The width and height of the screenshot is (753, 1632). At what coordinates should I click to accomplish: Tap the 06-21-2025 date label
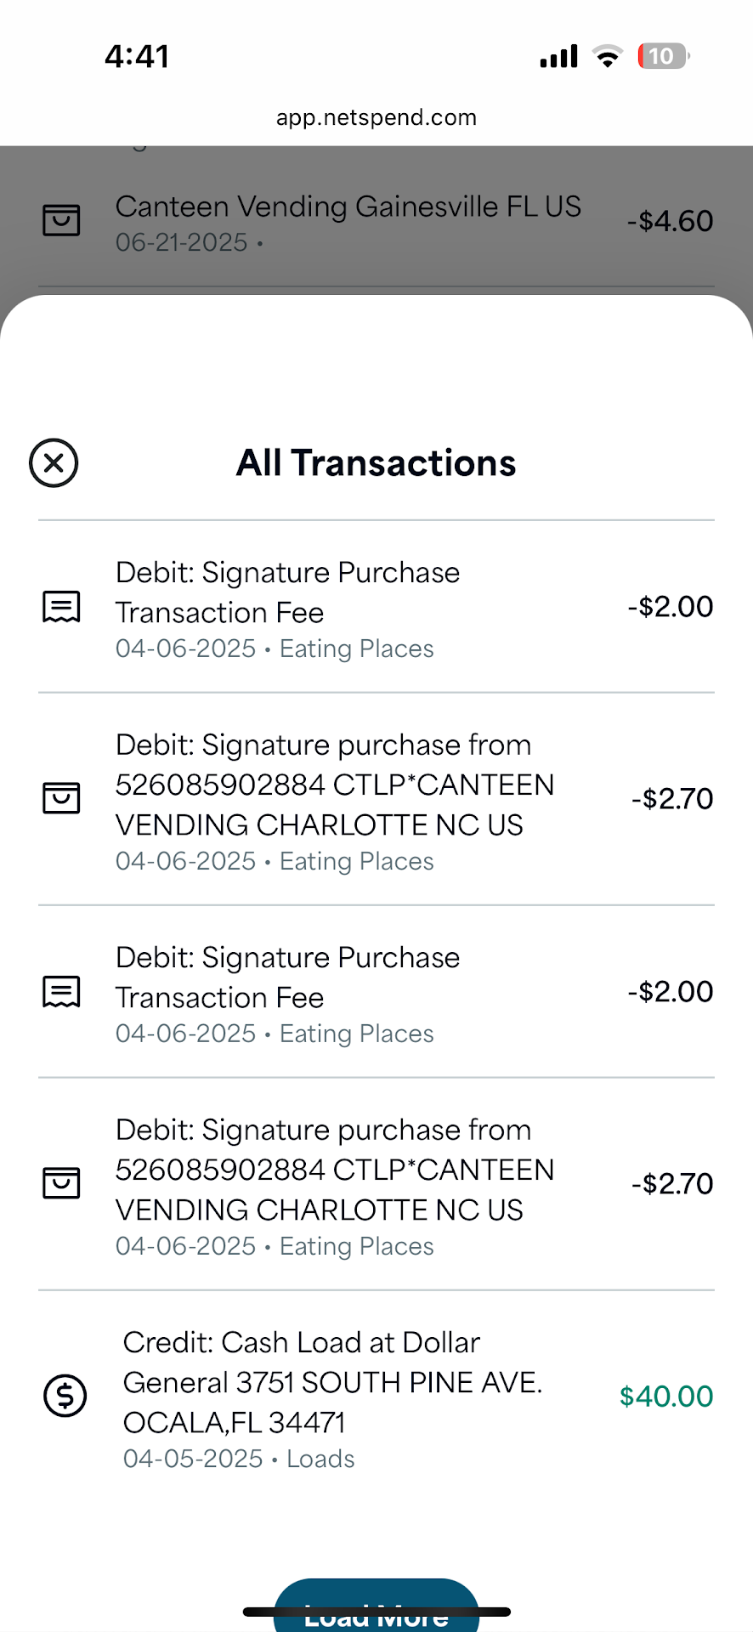pyautogui.click(x=182, y=243)
